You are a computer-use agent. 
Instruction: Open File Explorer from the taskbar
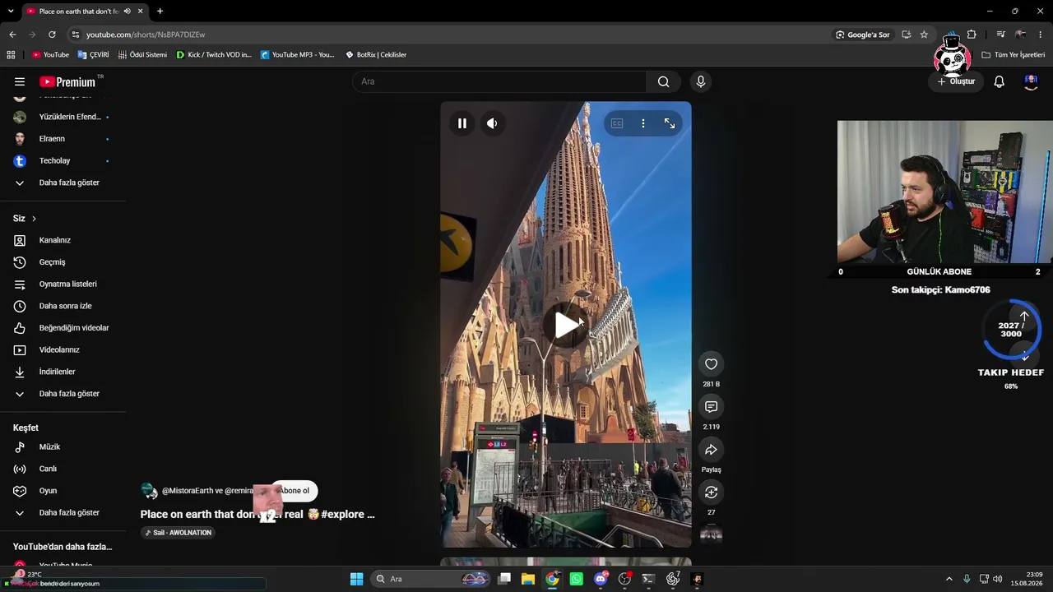click(x=528, y=579)
